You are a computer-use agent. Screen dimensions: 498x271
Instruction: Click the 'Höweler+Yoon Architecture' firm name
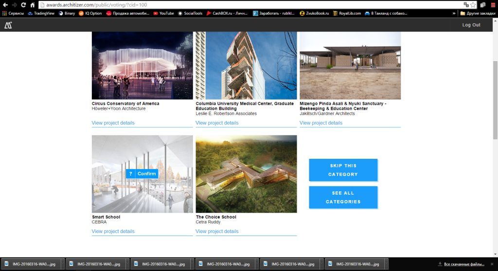point(119,108)
